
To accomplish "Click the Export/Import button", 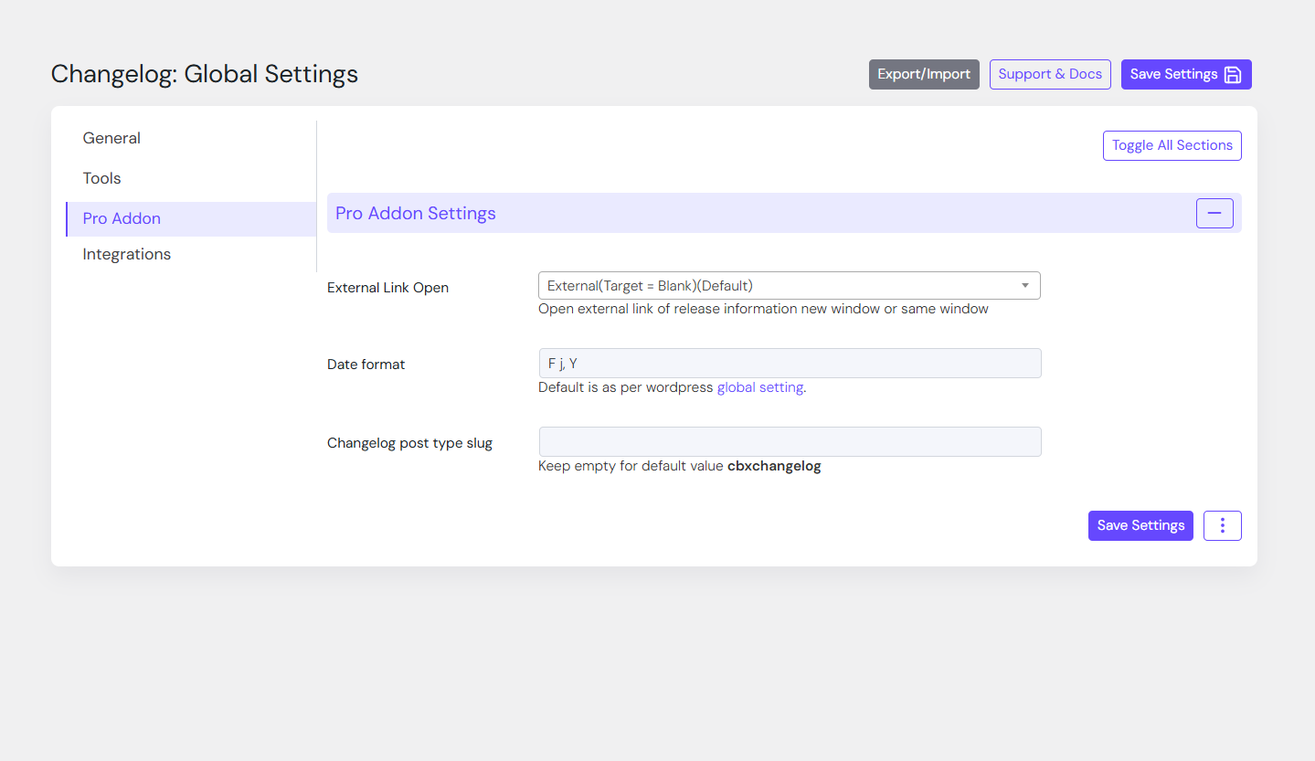I will tap(924, 74).
